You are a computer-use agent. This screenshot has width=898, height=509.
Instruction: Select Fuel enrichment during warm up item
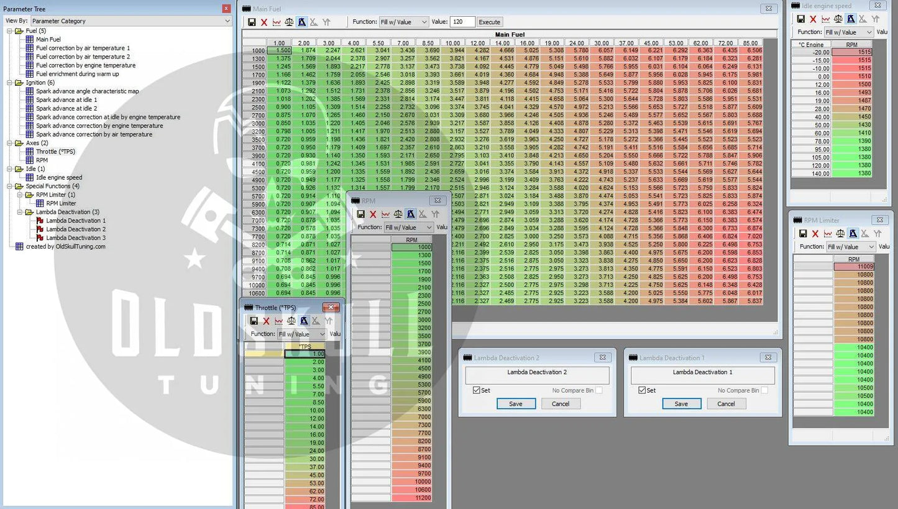click(77, 74)
